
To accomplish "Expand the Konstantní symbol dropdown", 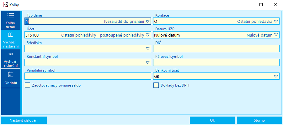I will tap(148, 62).
